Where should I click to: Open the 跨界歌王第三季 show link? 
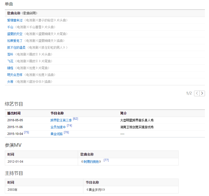point(61,120)
